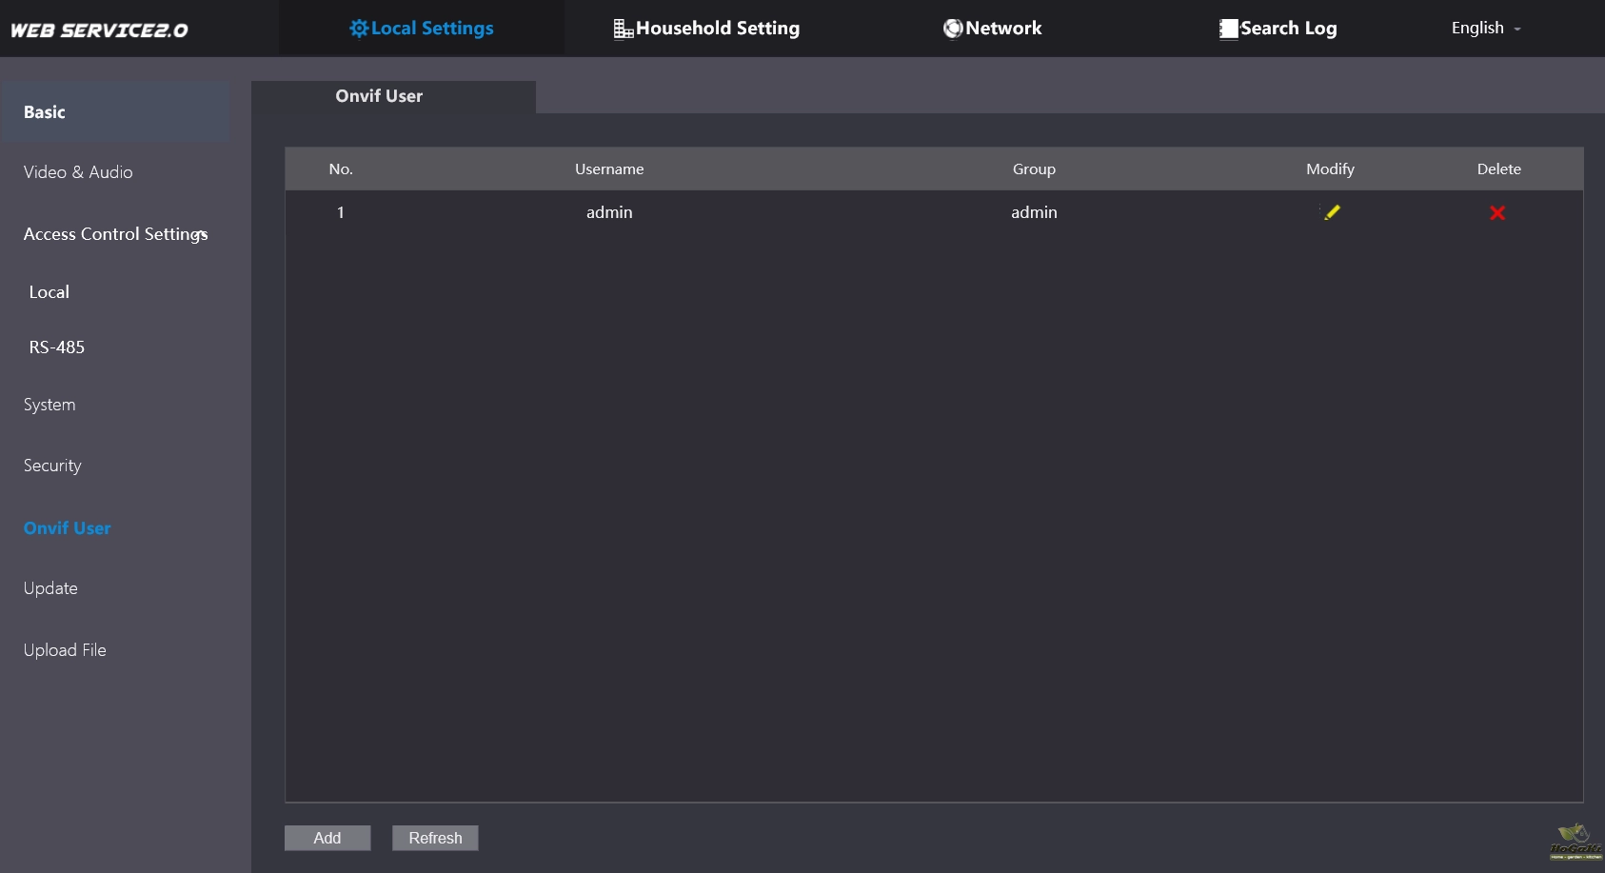Image resolution: width=1605 pixels, height=873 pixels.
Task: Go to the Security settings page
Action: click(x=52, y=466)
